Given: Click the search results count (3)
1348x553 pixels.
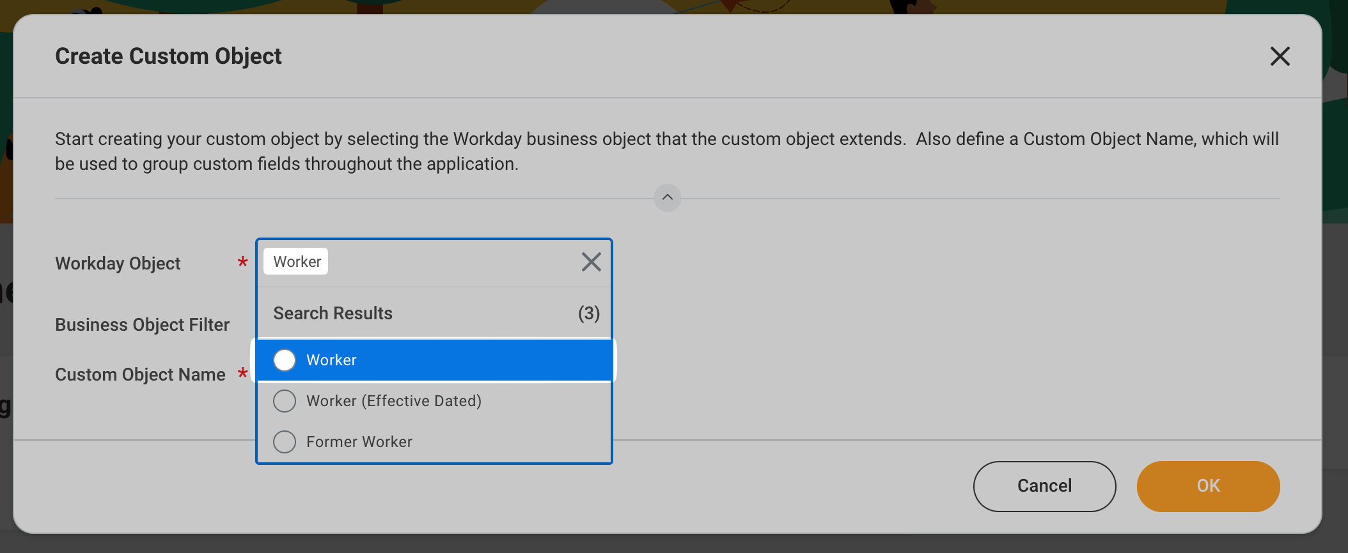Looking at the screenshot, I should [x=589, y=314].
